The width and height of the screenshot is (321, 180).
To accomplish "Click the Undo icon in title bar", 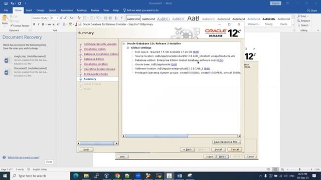I will pyautogui.click(x=12, y=3).
